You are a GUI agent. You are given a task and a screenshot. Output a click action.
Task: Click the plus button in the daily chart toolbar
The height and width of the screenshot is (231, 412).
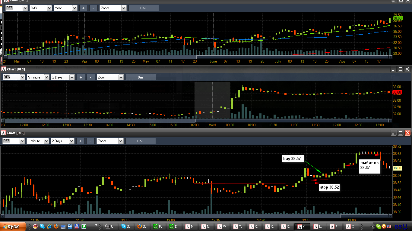(x=84, y=8)
